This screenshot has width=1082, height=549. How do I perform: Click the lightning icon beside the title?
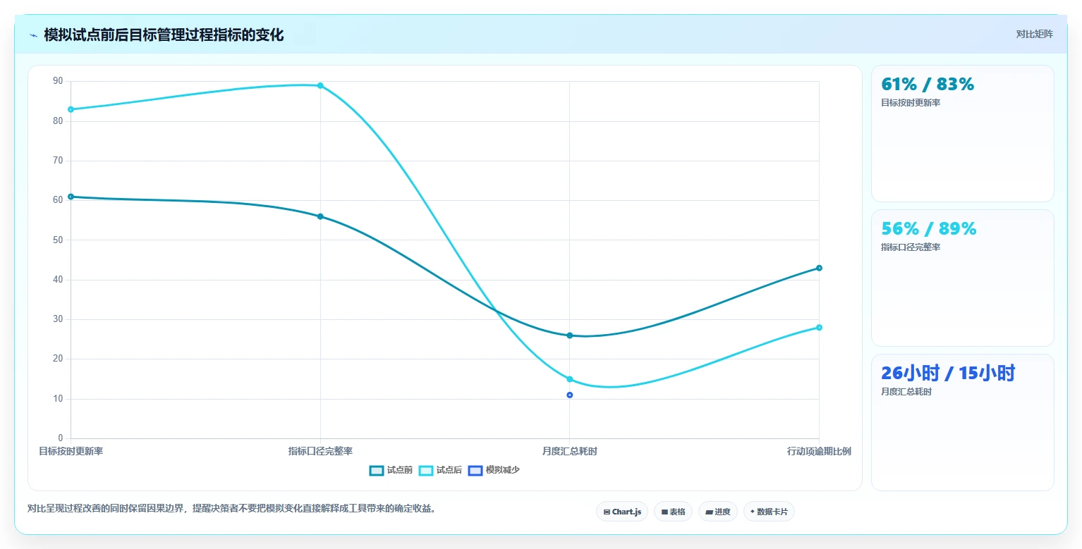point(33,35)
